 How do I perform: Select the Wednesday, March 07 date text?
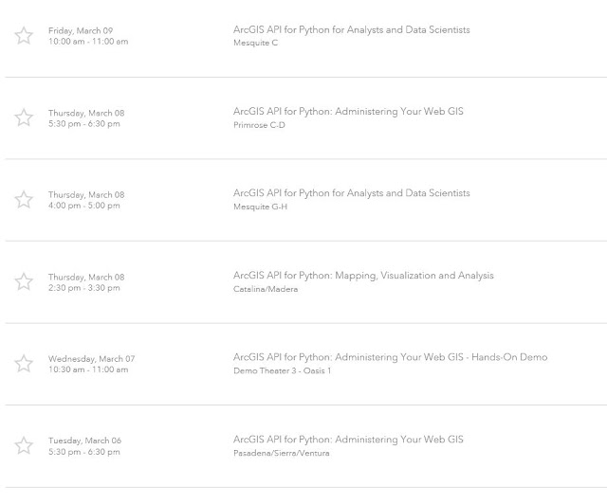91,359
